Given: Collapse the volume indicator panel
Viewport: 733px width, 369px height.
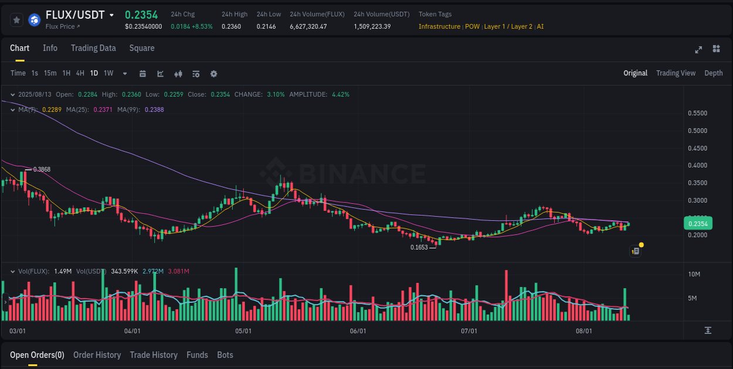Looking at the screenshot, I should pos(12,271).
